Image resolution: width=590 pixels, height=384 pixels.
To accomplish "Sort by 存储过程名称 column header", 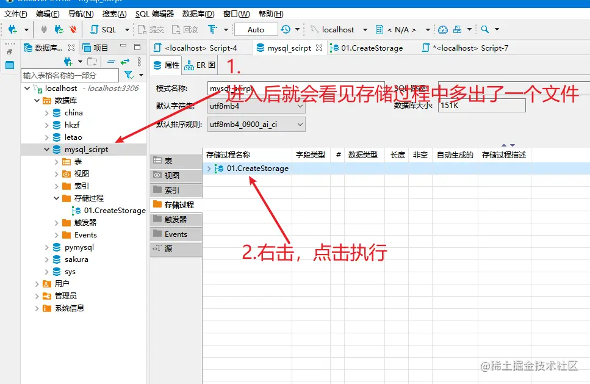I will pyautogui.click(x=248, y=154).
